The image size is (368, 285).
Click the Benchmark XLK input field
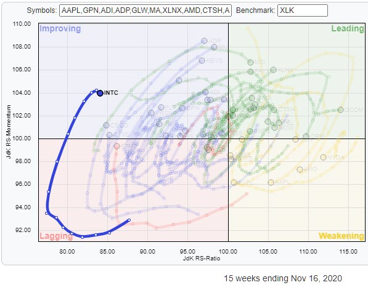pyautogui.click(x=303, y=10)
